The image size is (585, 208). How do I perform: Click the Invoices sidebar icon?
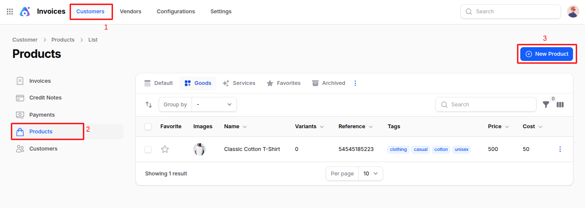tap(20, 81)
